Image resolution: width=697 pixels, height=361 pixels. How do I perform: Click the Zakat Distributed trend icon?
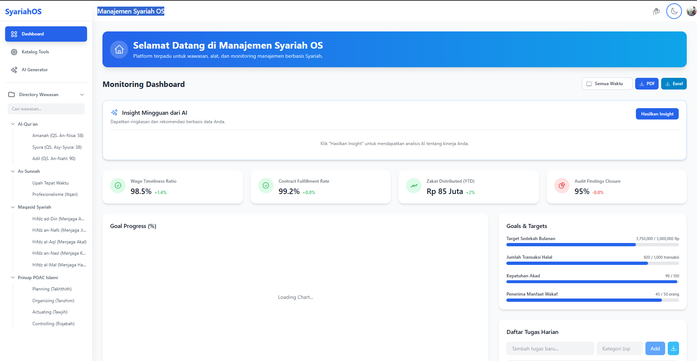point(414,186)
